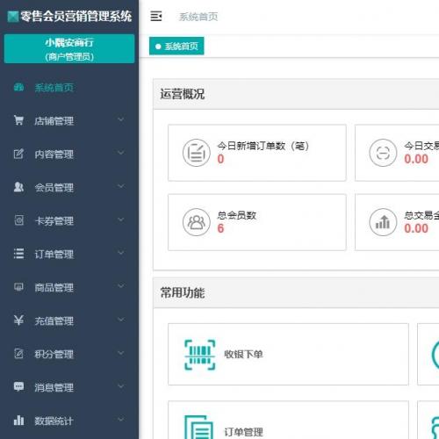Click the 小麗安商行 merchant admin button
Viewport: 439px width, 439px height.
[69, 49]
